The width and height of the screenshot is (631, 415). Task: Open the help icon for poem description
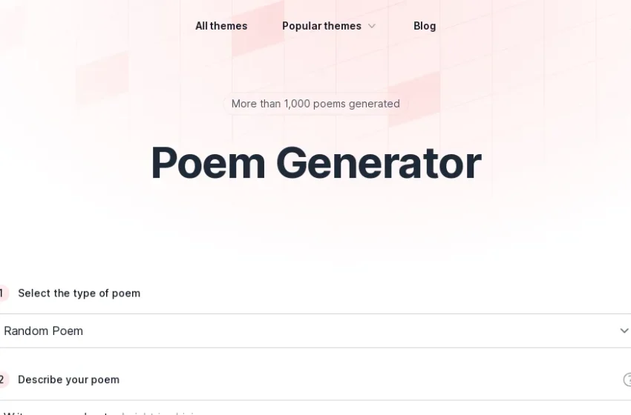pos(627,379)
